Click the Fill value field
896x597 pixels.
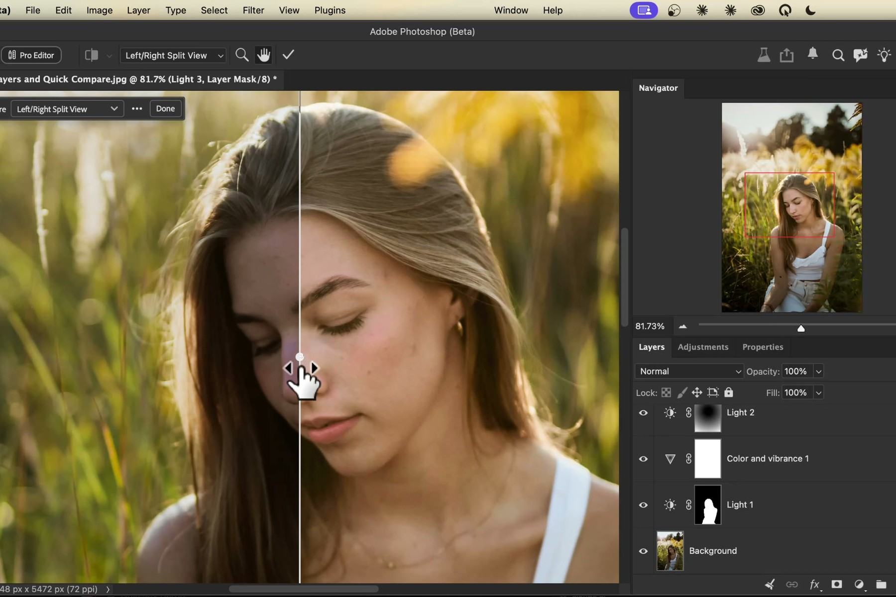797,393
